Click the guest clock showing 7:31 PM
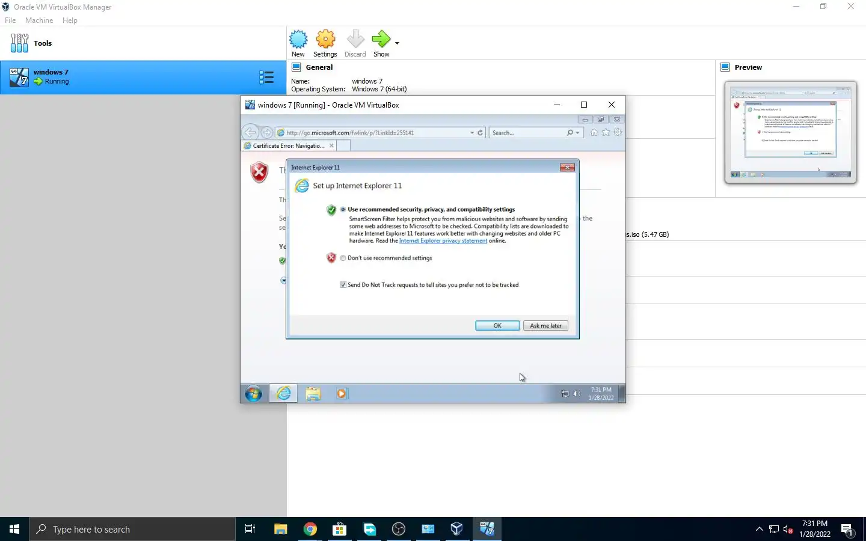Screen dimensions: 866x541 601,394
